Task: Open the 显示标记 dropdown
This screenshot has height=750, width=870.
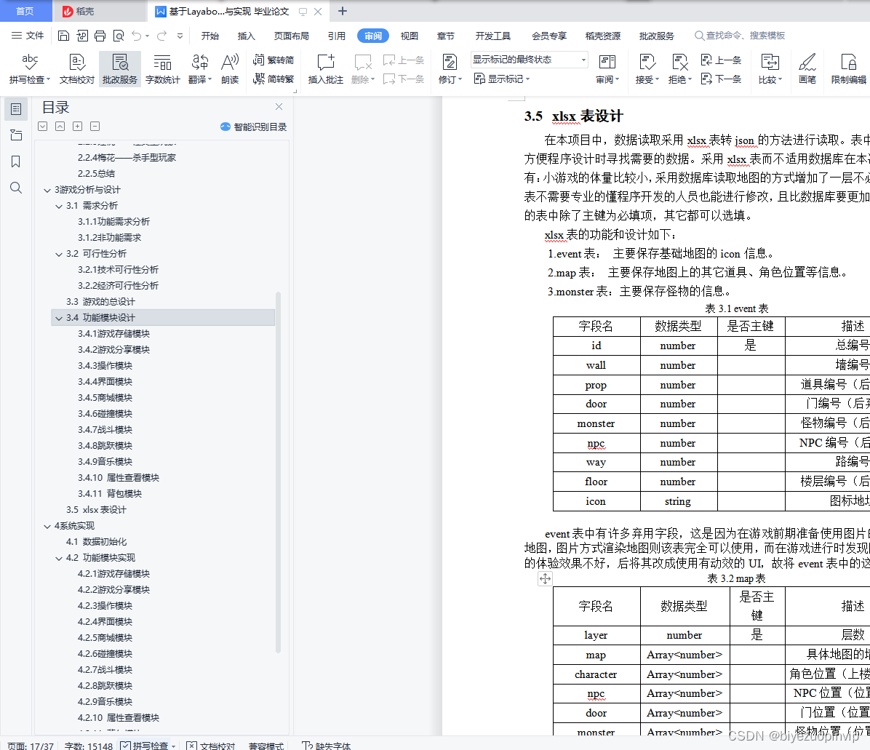Action: 502,79
